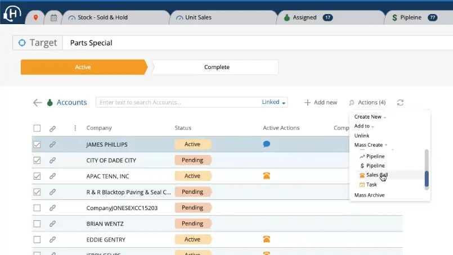Click the Complete stage button
This screenshot has width=453, height=255.
pos(217,67)
